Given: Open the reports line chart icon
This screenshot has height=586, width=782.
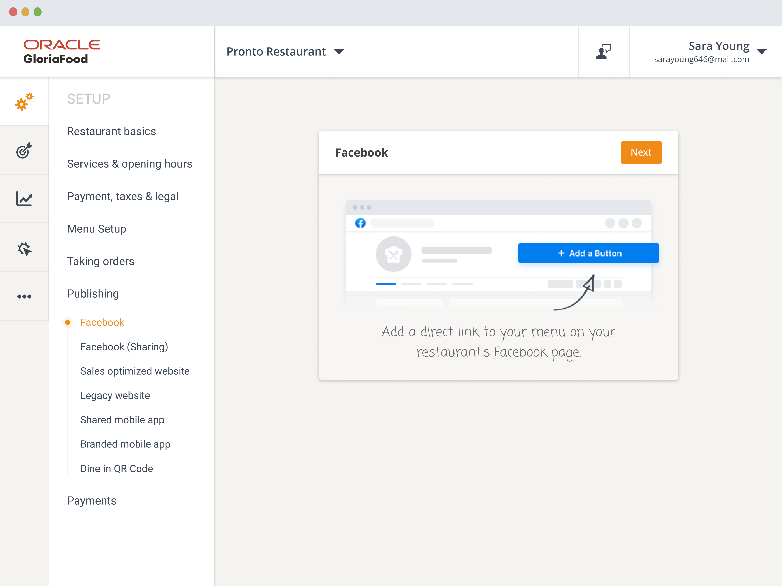Looking at the screenshot, I should [x=24, y=199].
